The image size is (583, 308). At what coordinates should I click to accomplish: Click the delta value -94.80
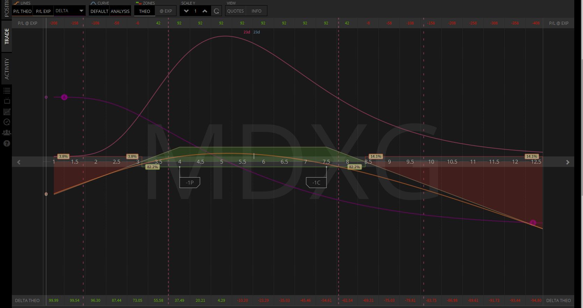point(536,300)
